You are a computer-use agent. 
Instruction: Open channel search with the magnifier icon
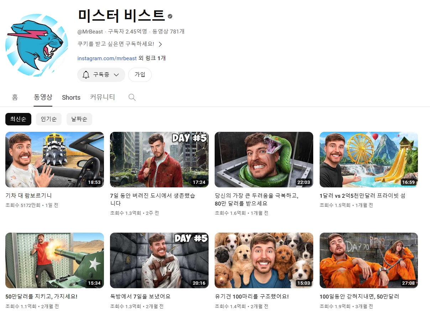(132, 97)
